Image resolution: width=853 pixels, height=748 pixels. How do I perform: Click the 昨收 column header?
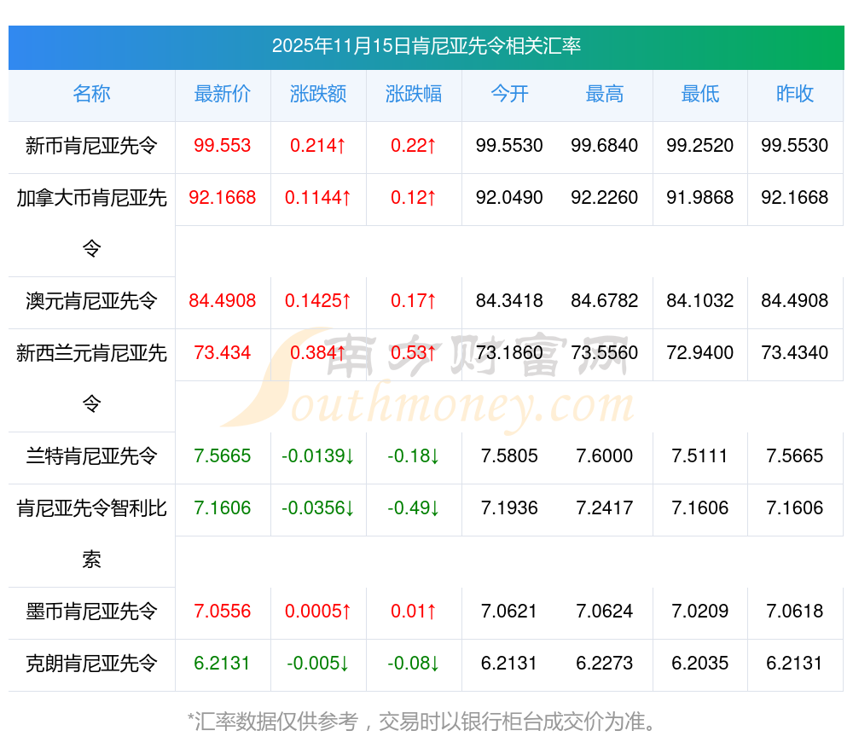(795, 94)
